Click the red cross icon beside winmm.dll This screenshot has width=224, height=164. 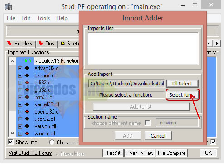(x=27, y=134)
